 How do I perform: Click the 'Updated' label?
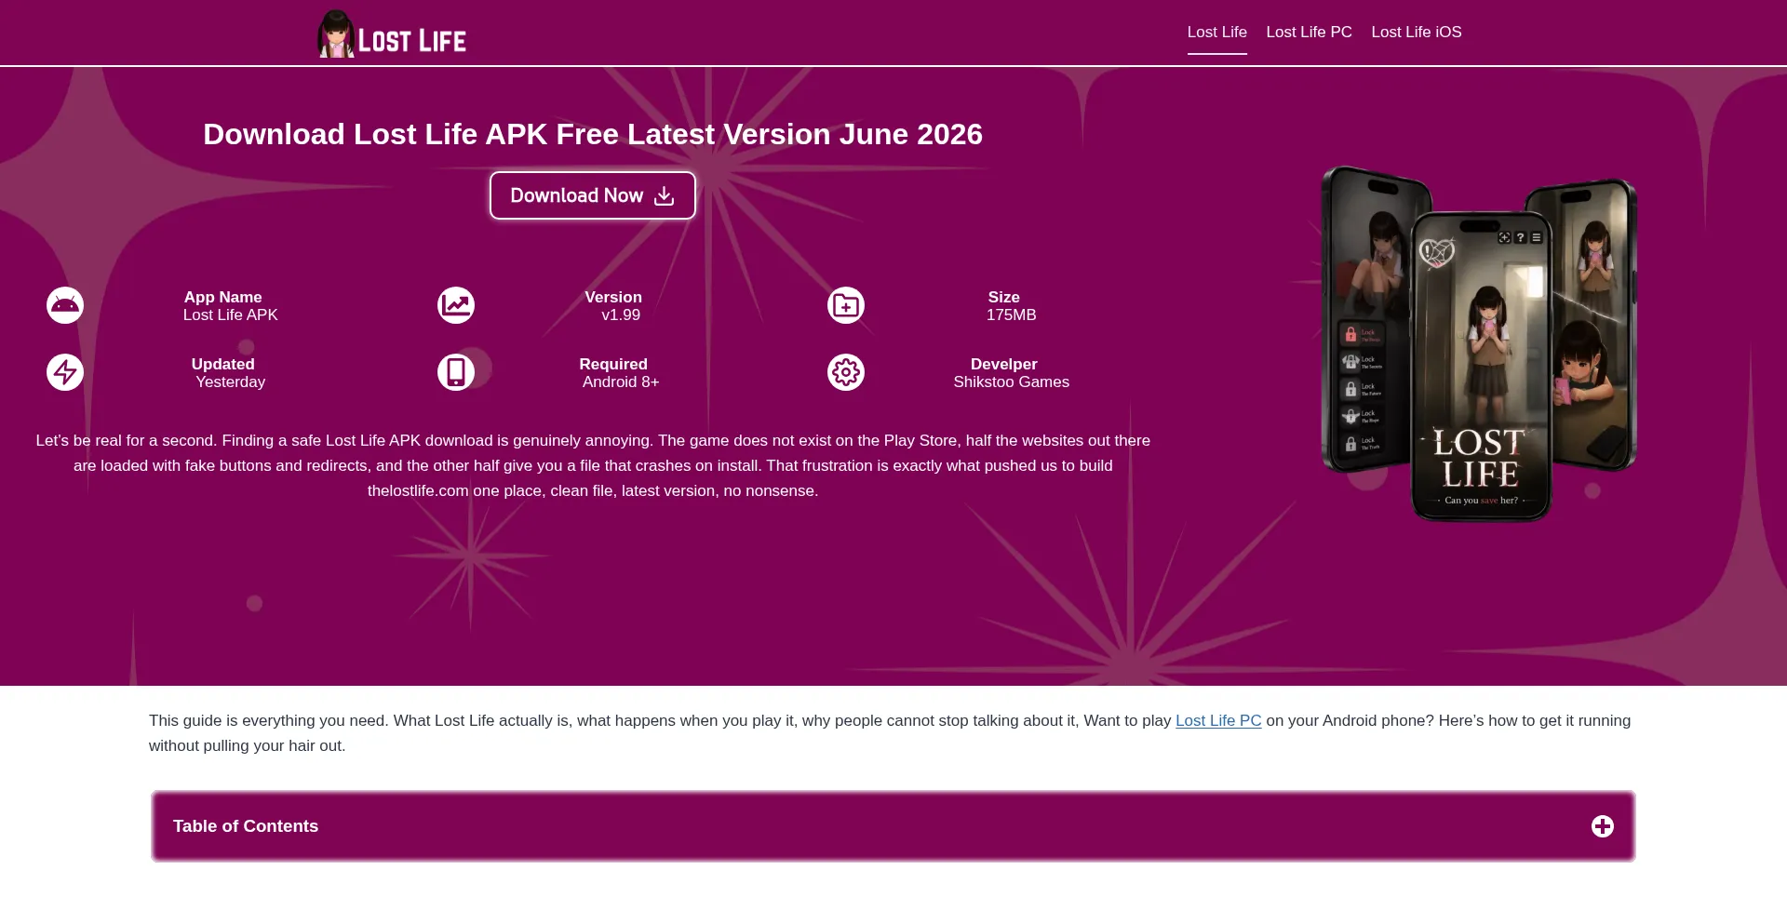click(223, 364)
